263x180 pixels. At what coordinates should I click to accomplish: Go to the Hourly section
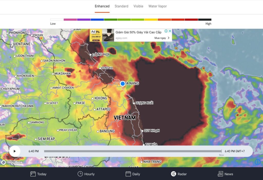(x=86, y=174)
